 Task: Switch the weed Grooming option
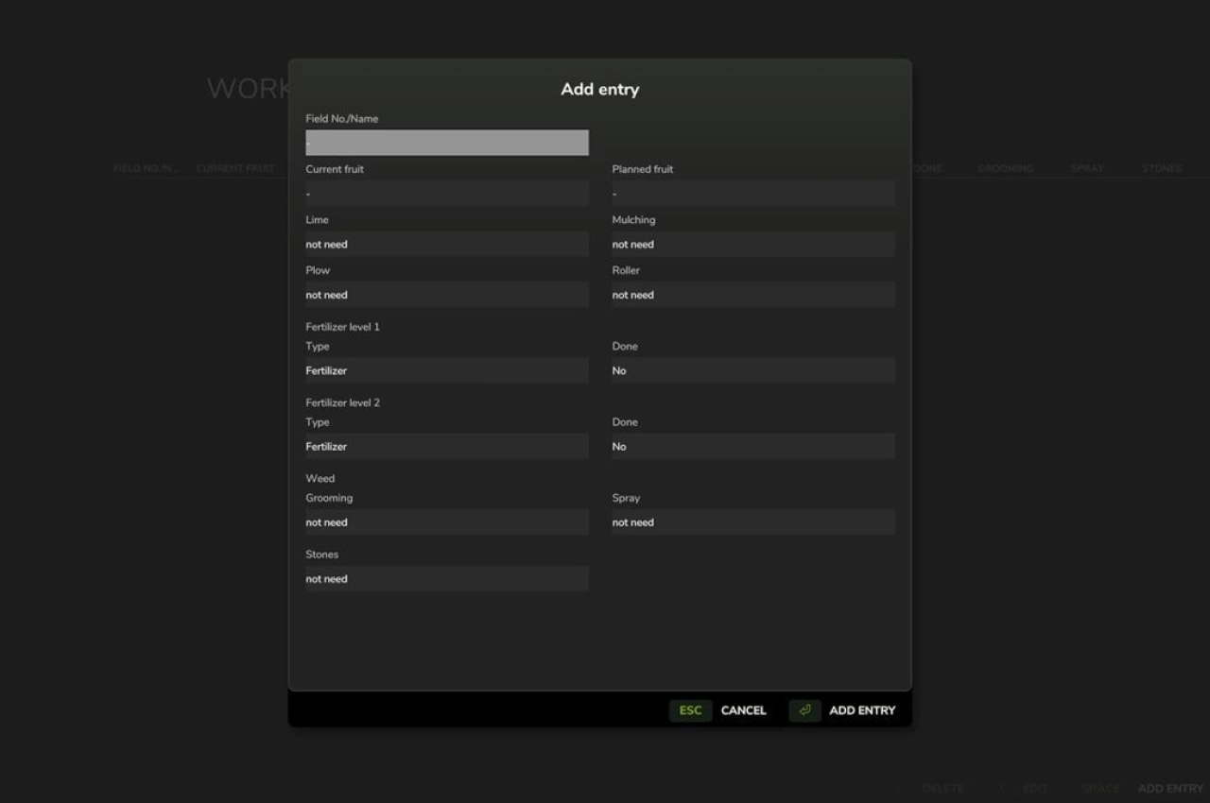[x=446, y=522]
